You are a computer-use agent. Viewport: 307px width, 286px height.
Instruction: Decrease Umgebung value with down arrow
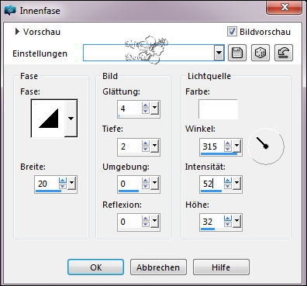tap(146, 186)
